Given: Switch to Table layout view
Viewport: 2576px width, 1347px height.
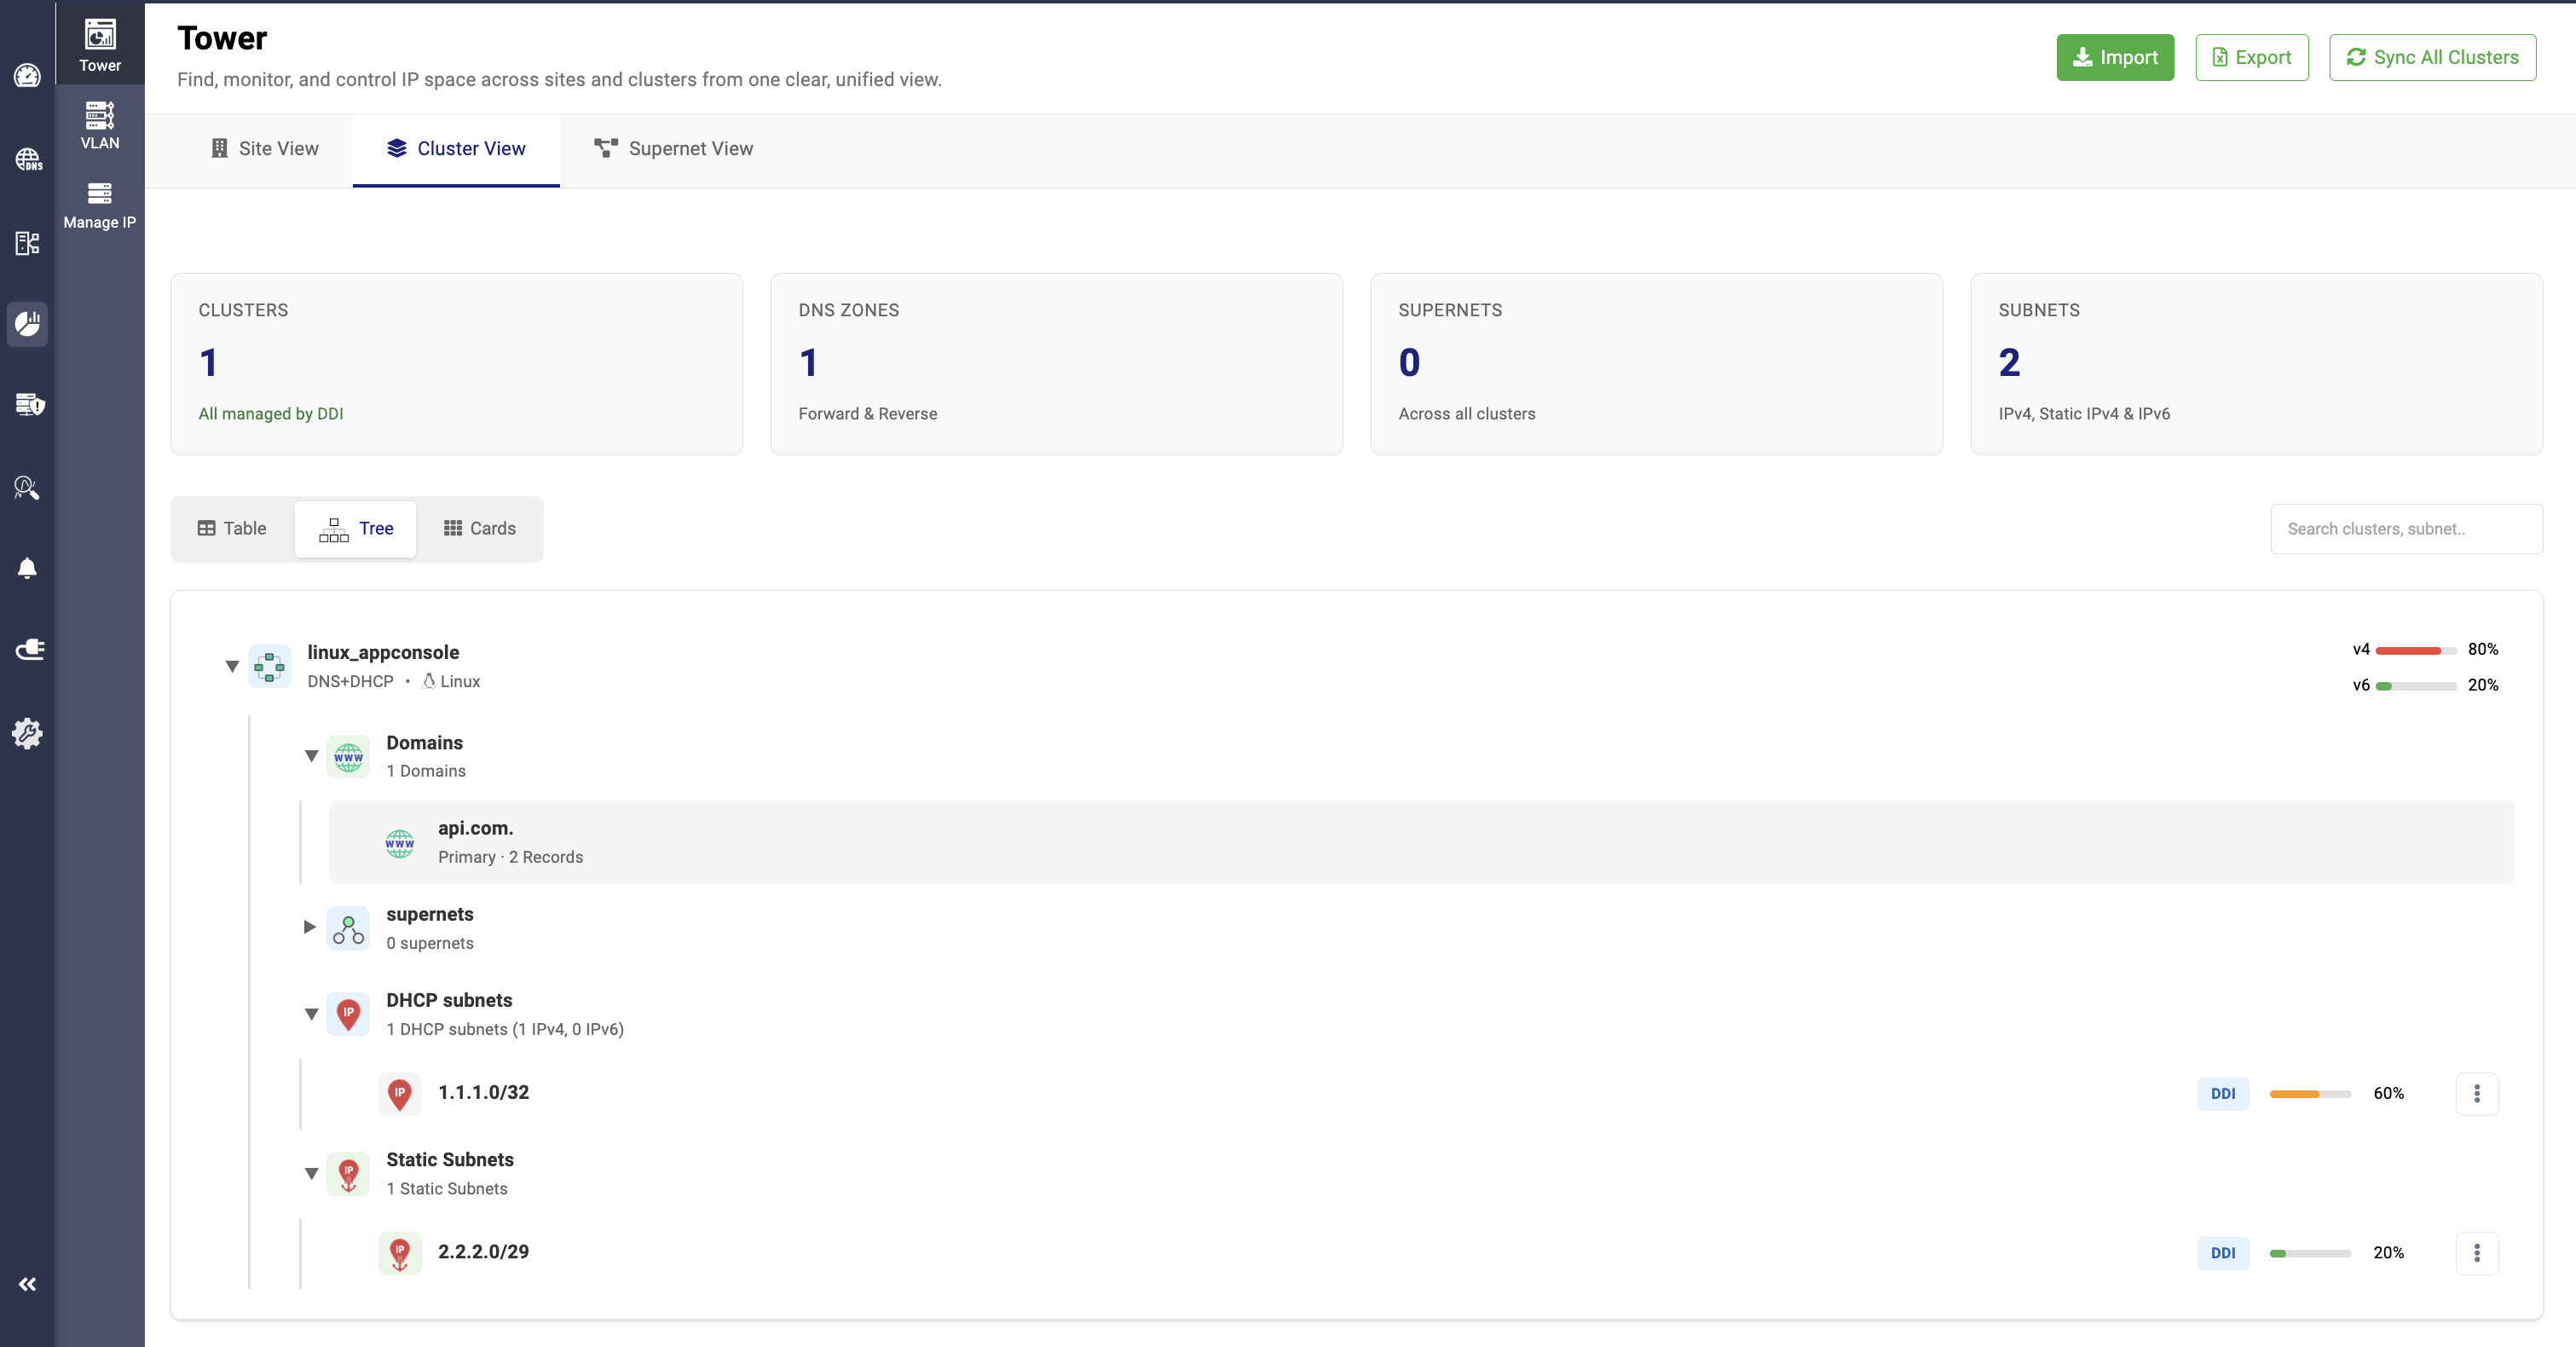Looking at the screenshot, I should coord(232,528).
